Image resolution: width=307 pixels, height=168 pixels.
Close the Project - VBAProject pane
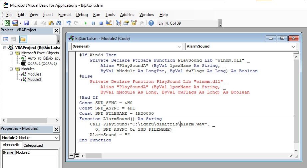56,31
